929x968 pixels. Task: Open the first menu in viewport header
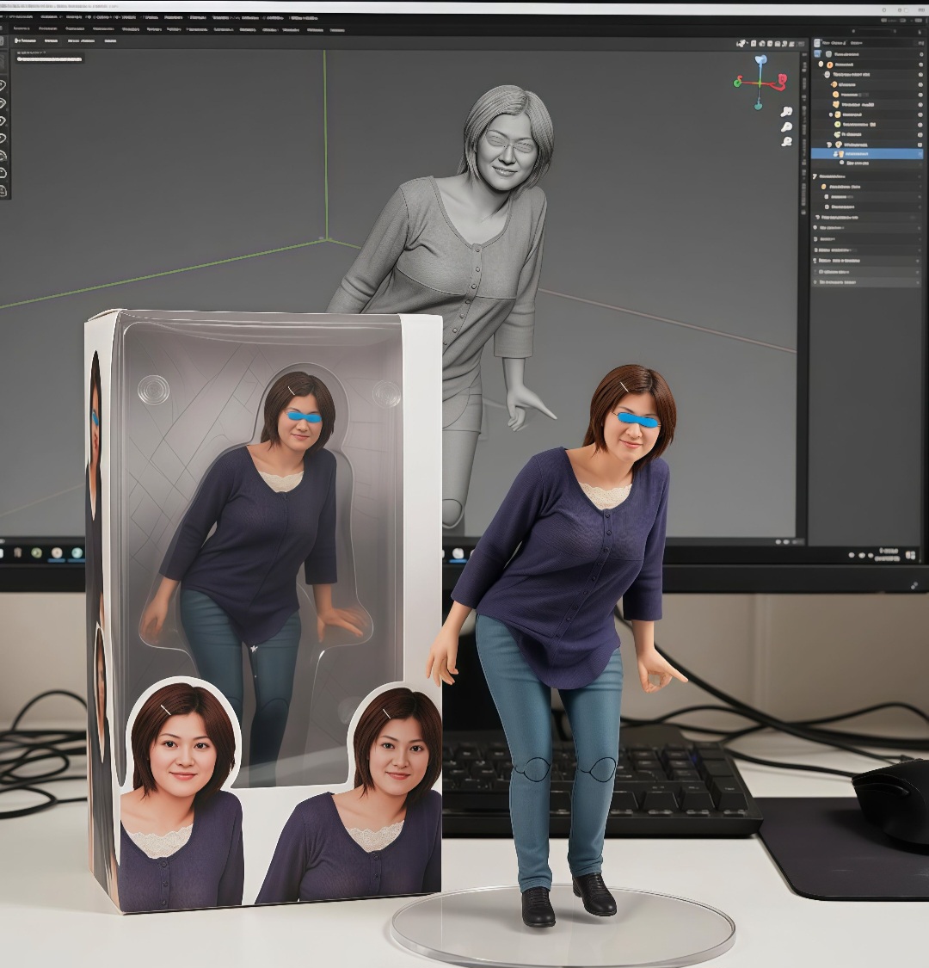click(23, 40)
